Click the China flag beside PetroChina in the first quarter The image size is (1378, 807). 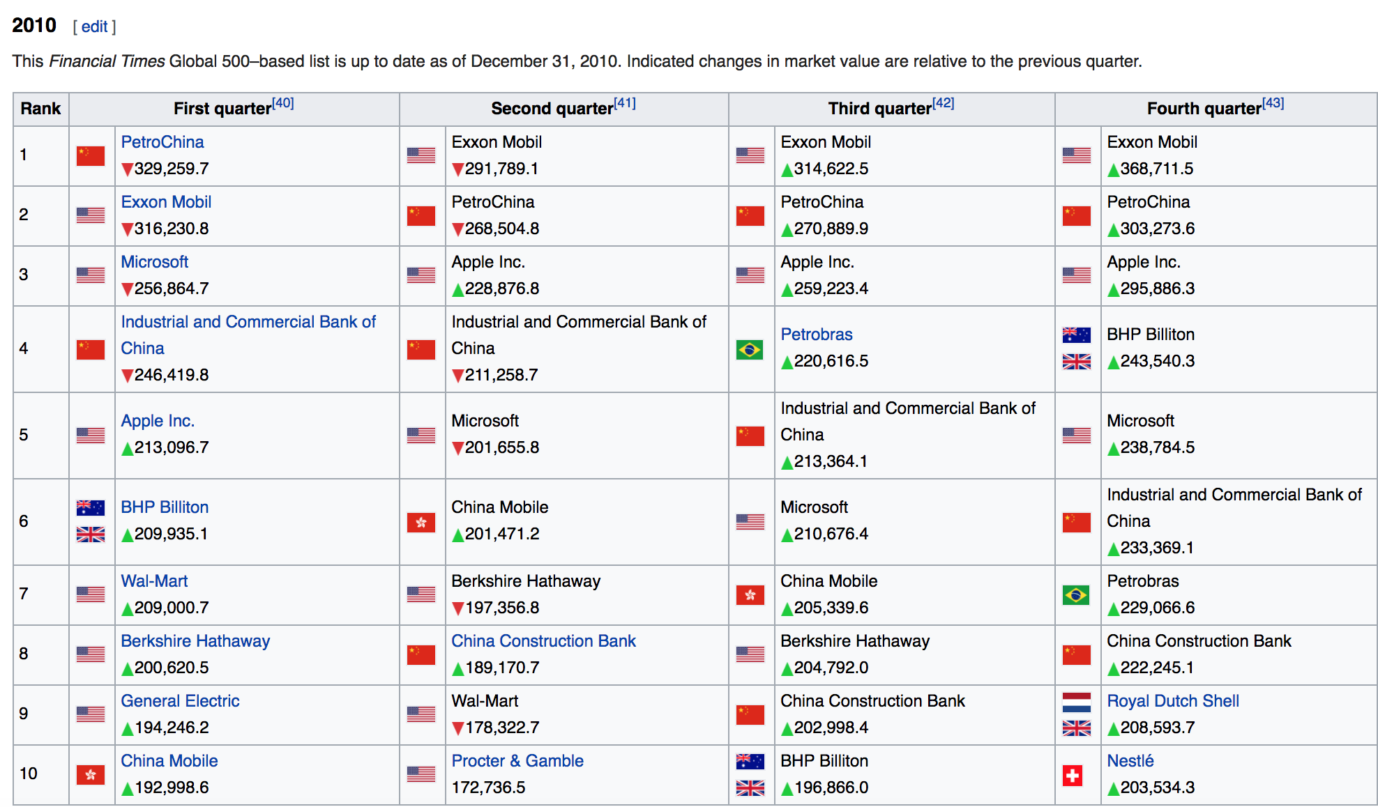pyautogui.click(x=90, y=155)
